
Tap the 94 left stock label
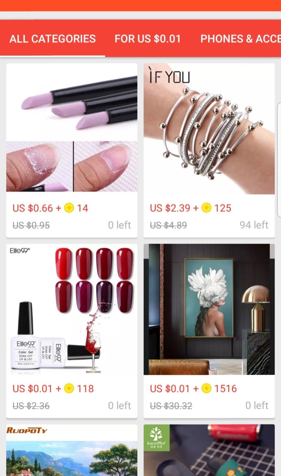coord(254,225)
